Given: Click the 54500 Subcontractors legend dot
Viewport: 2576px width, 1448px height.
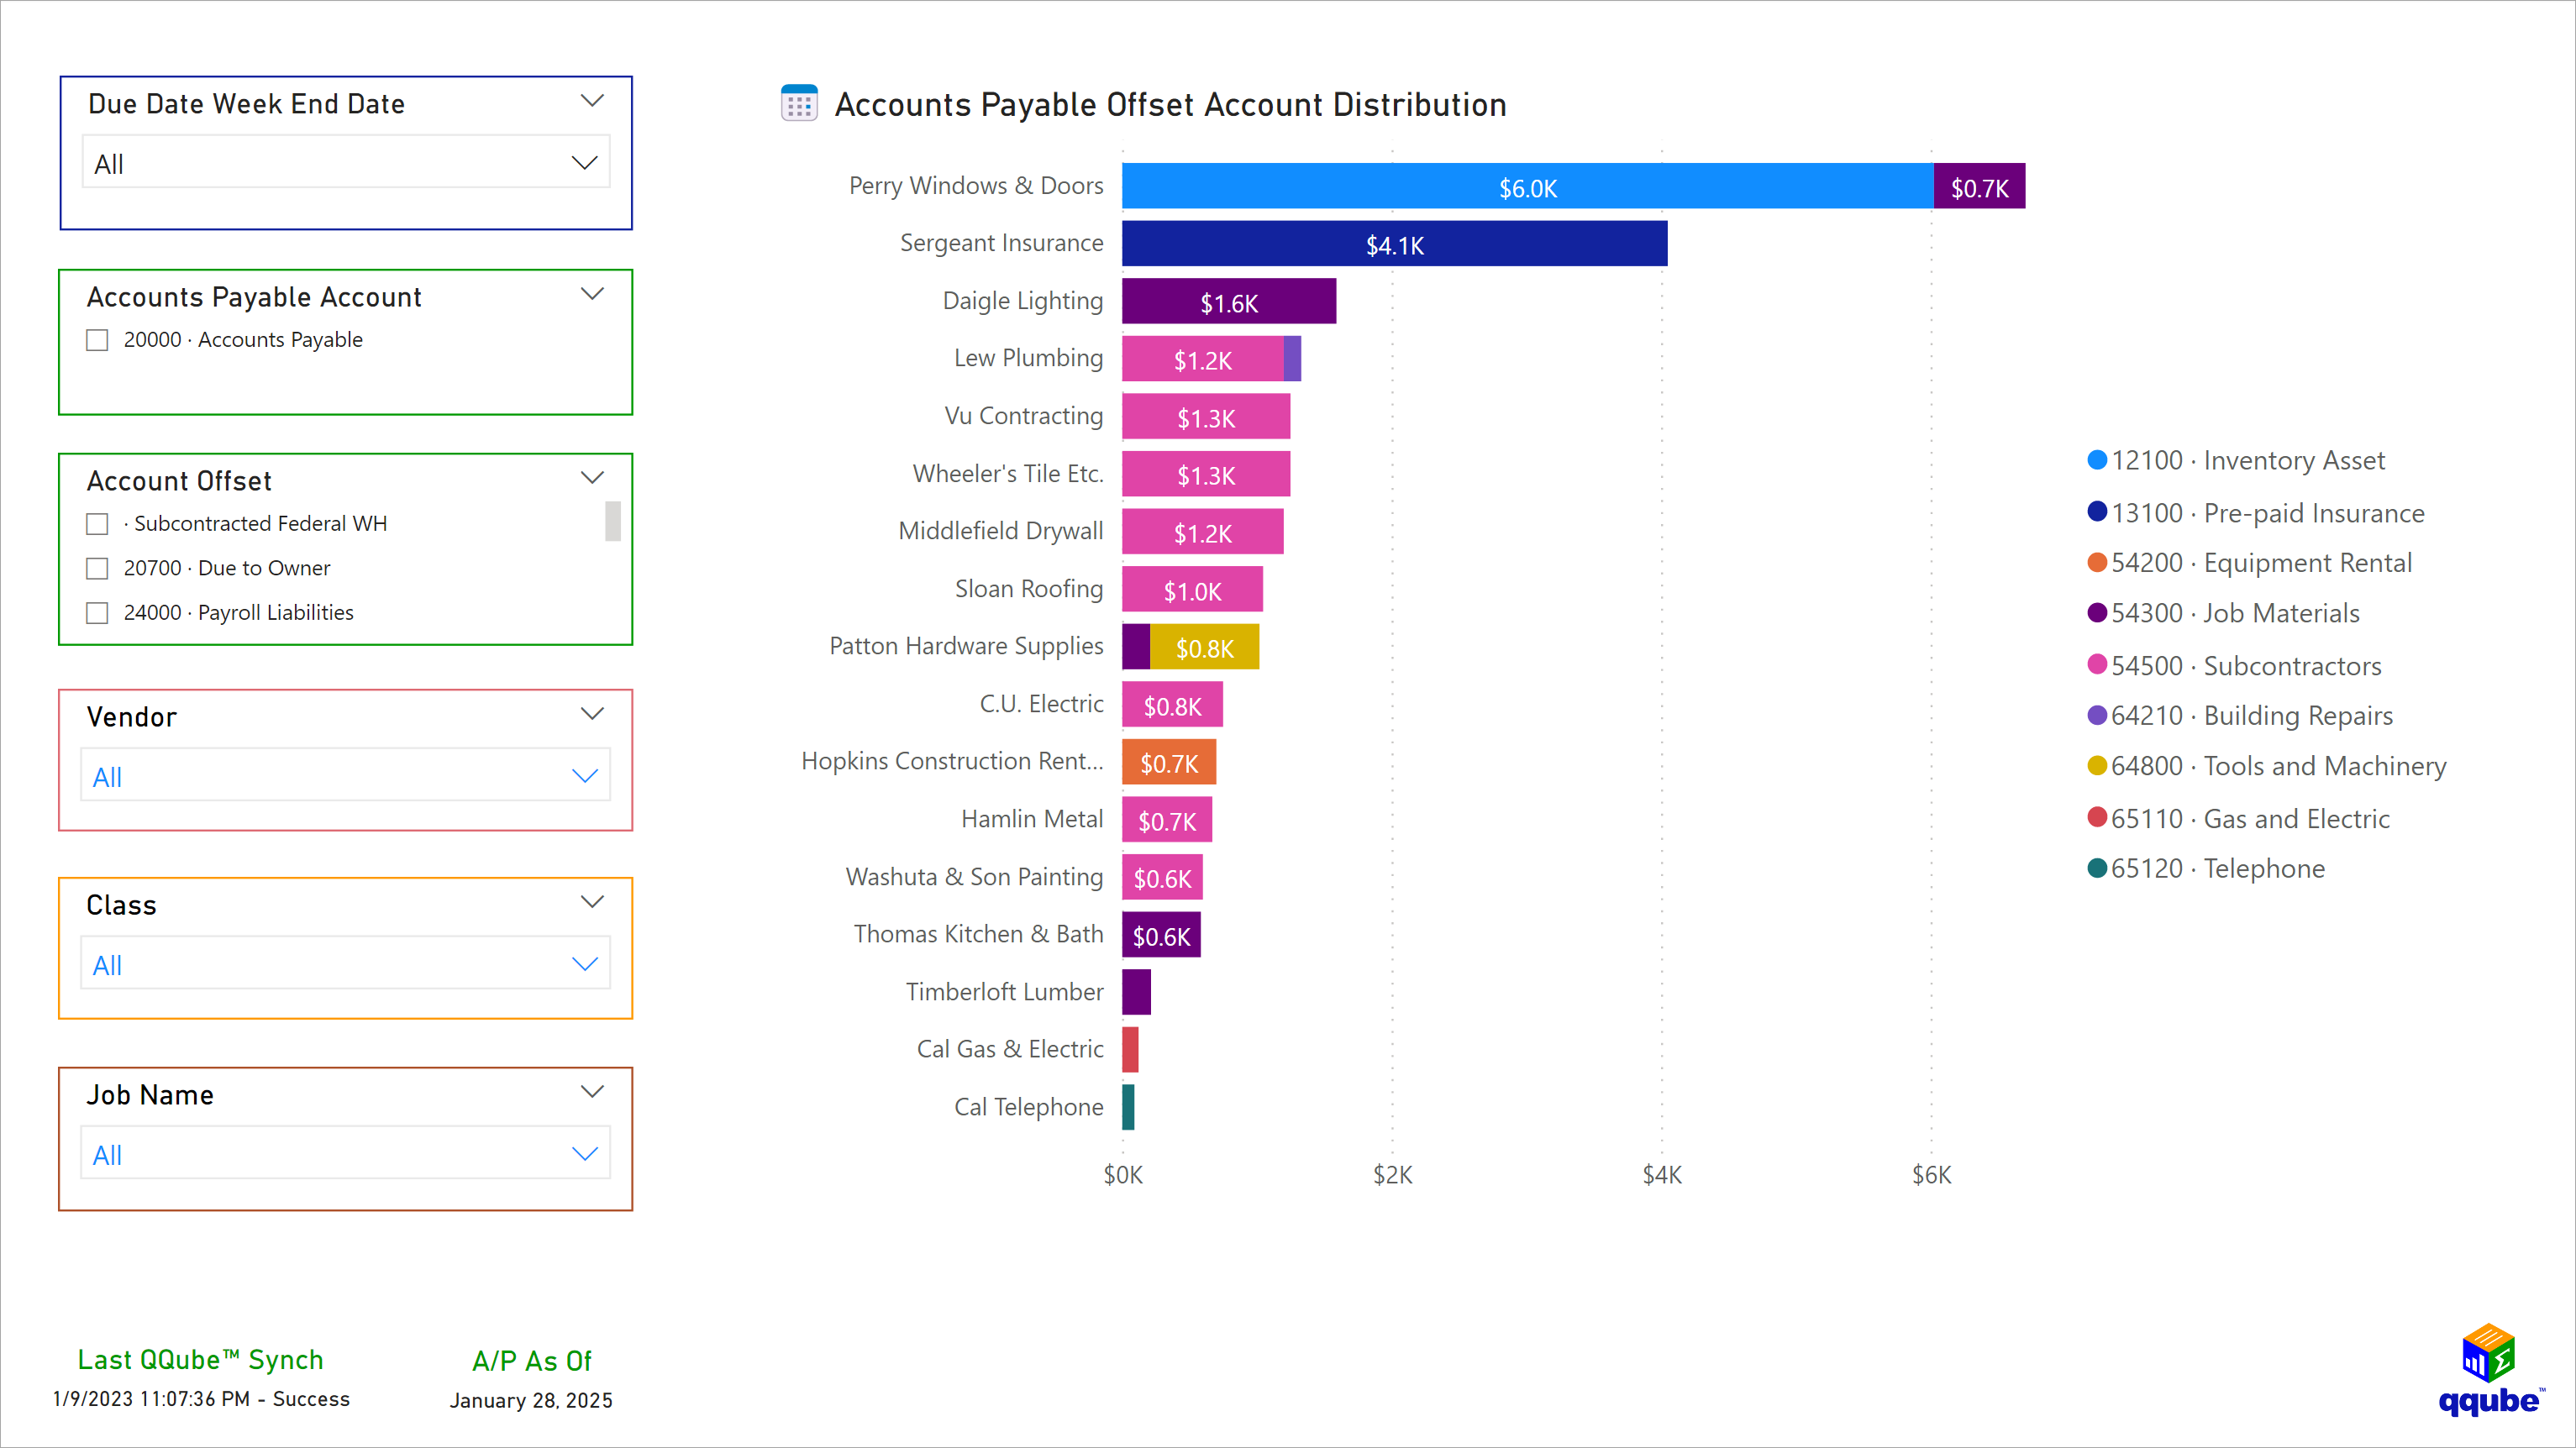Looking at the screenshot, I should [2096, 665].
